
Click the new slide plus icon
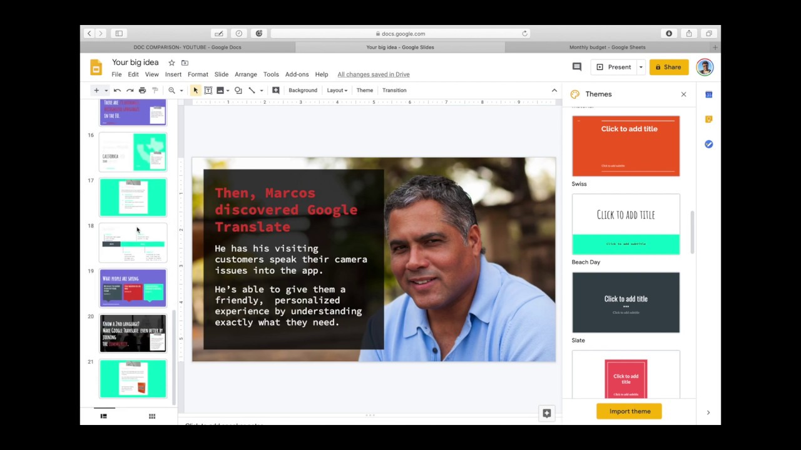tap(96, 90)
